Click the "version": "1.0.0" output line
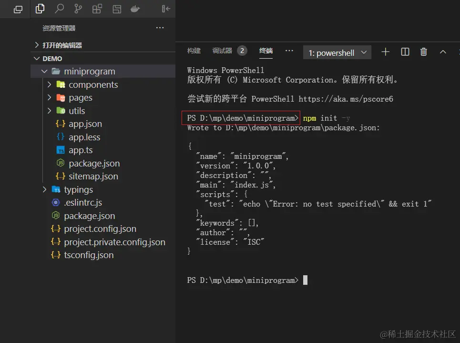The height and width of the screenshot is (343, 460). [x=235, y=166]
